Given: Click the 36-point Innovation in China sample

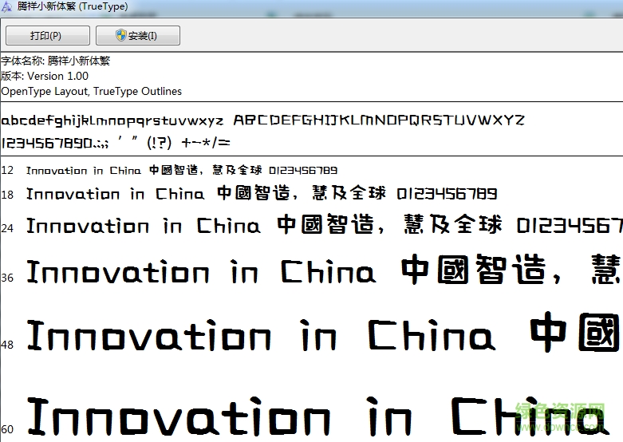Looking at the screenshot, I should click(x=201, y=272).
